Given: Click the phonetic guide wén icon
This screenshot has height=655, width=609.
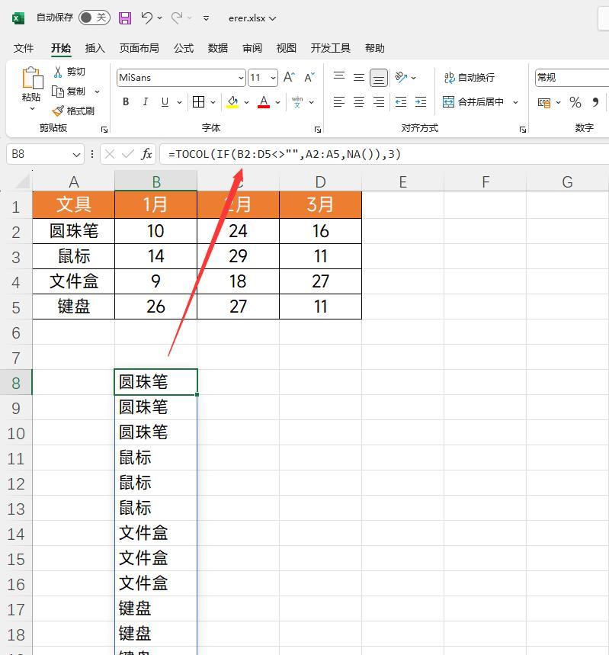Looking at the screenshot, I should pos(297,102).
